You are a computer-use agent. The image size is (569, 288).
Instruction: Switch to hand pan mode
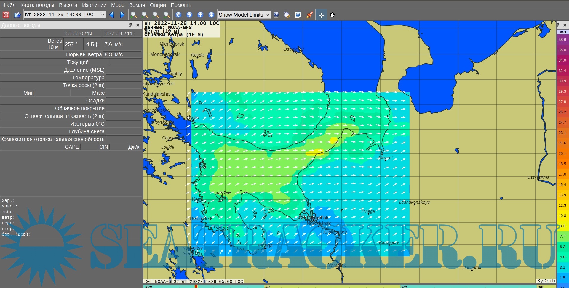coord(332,15)
